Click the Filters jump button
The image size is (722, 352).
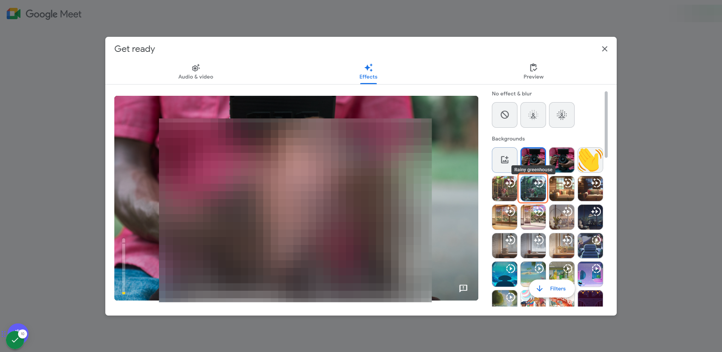pyautogui.click(x=552, y=289)
